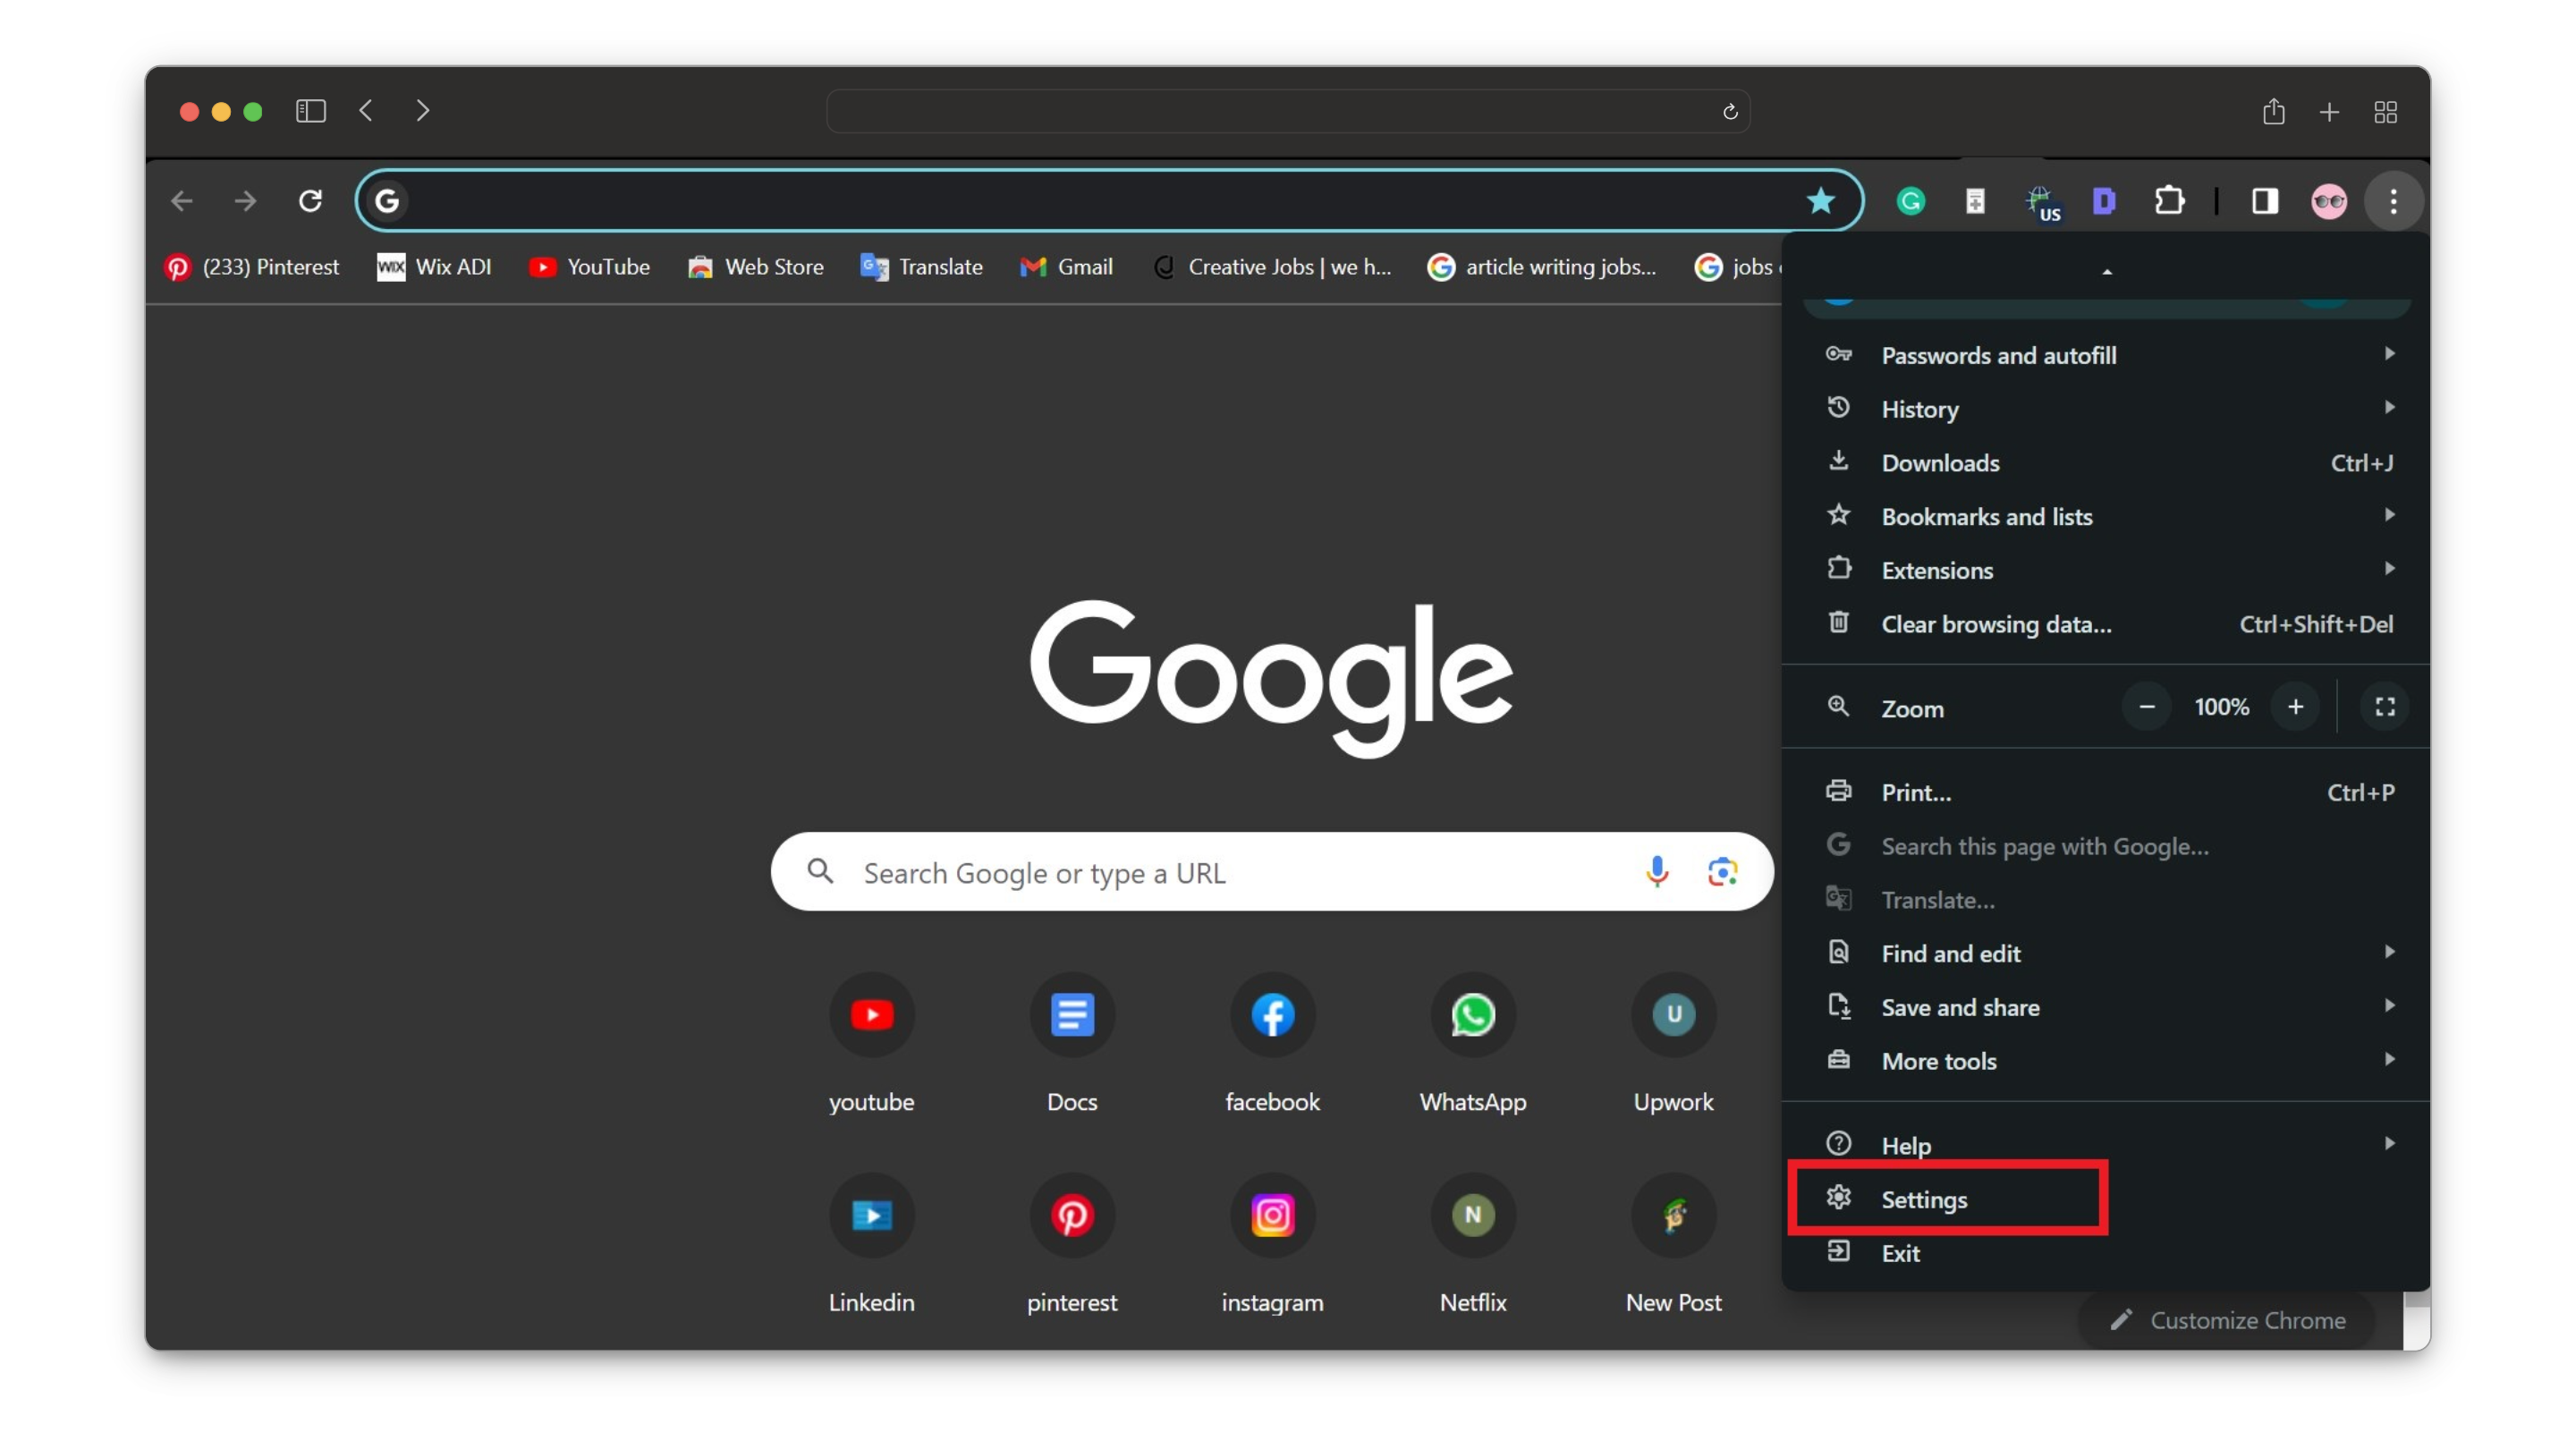Viewport: 2576px width, 1449px height.
Task: Reload the page with refresh icon
Action: 310,201
